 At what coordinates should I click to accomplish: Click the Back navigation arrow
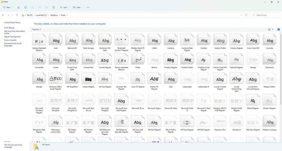tap(3, 15)
